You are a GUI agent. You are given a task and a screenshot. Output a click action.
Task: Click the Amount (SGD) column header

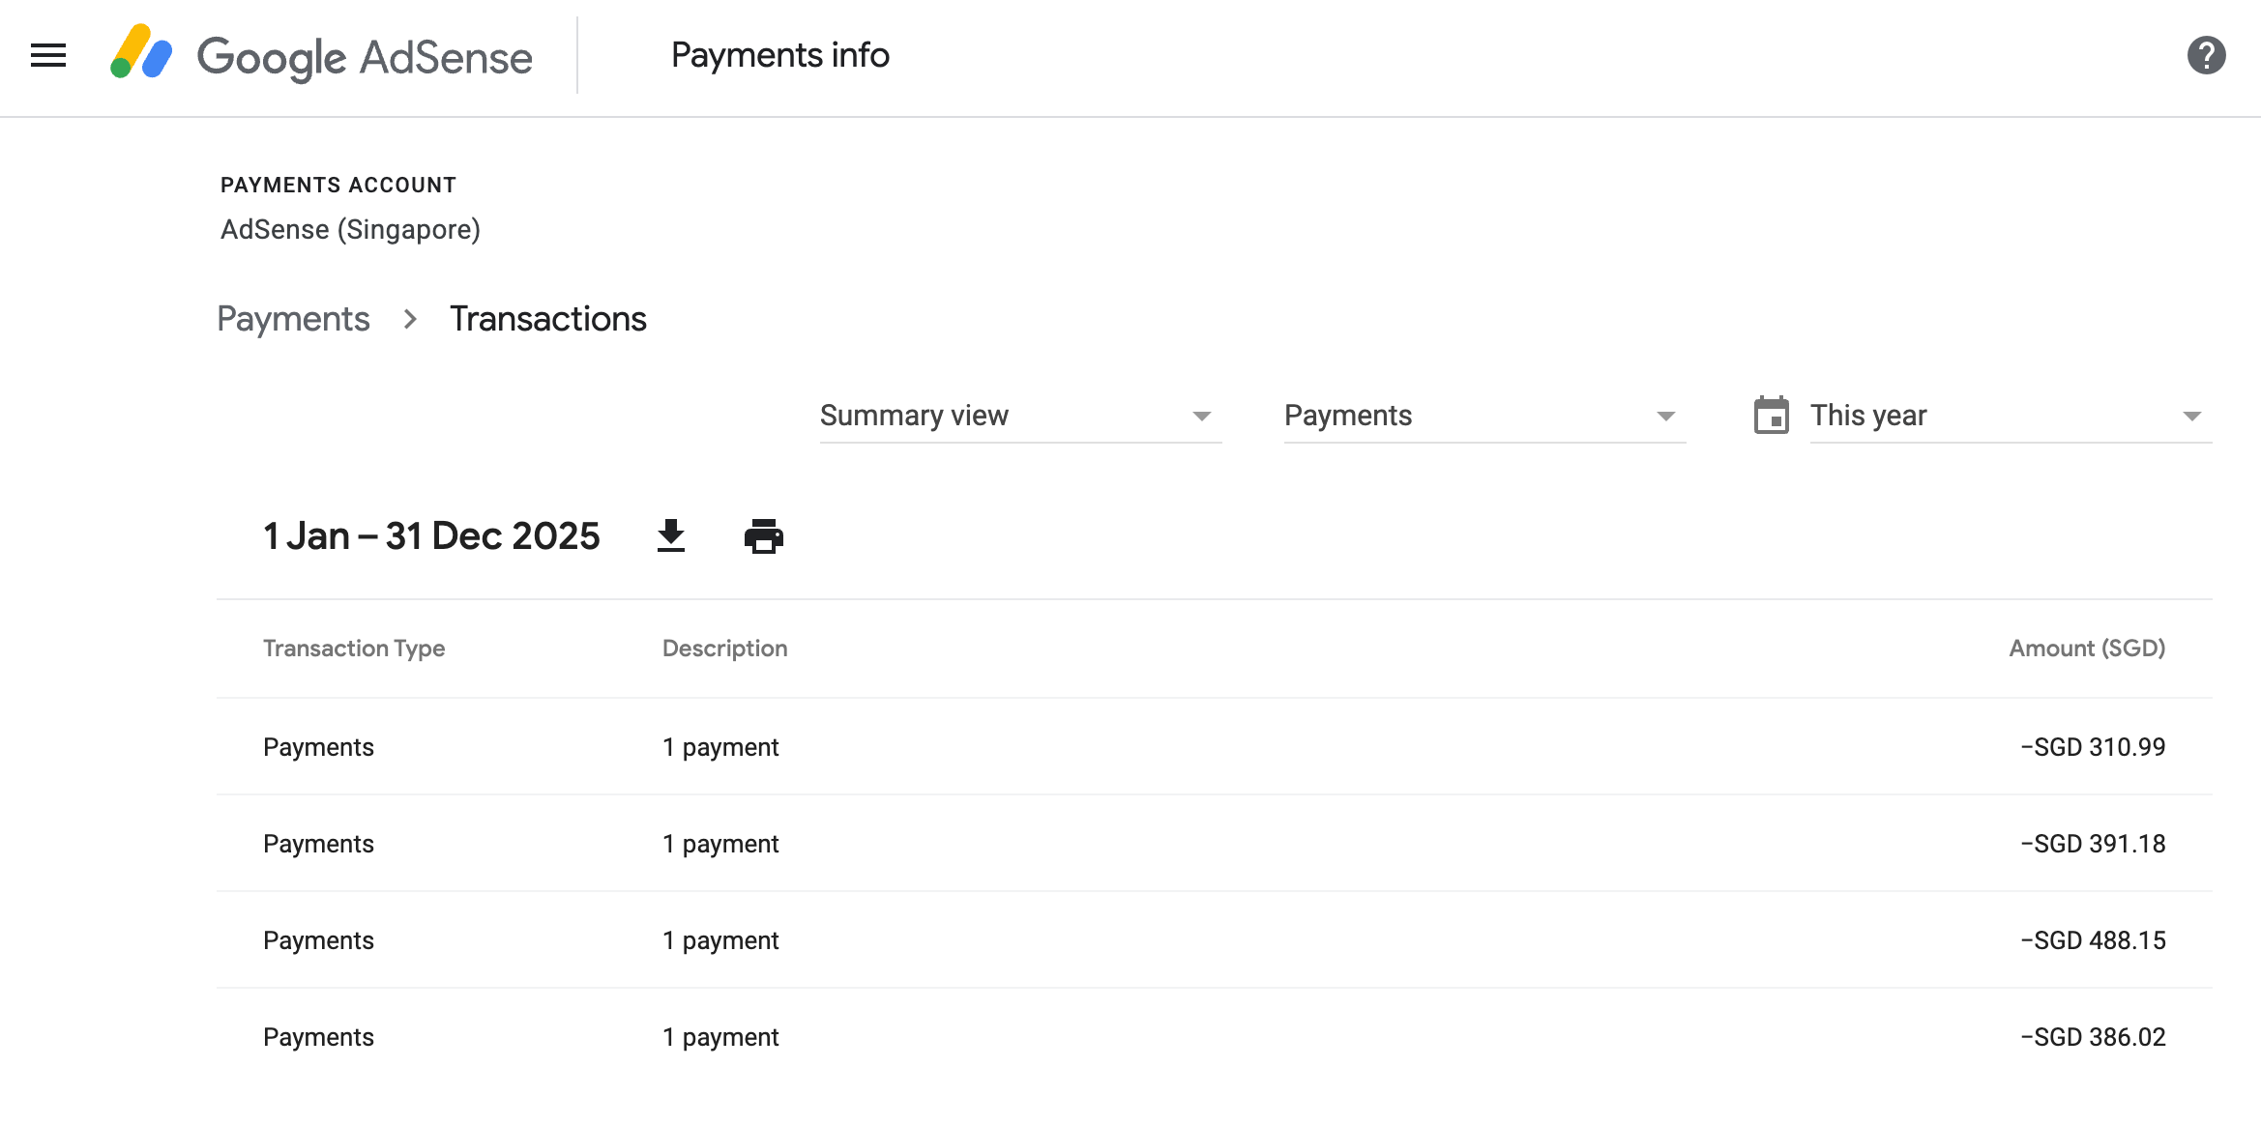pyautogui.click(x=2086, y=649)
